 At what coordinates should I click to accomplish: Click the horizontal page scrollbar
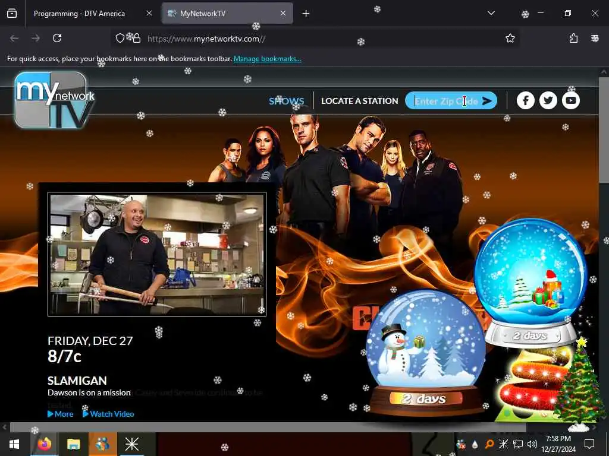coord(268,427)
